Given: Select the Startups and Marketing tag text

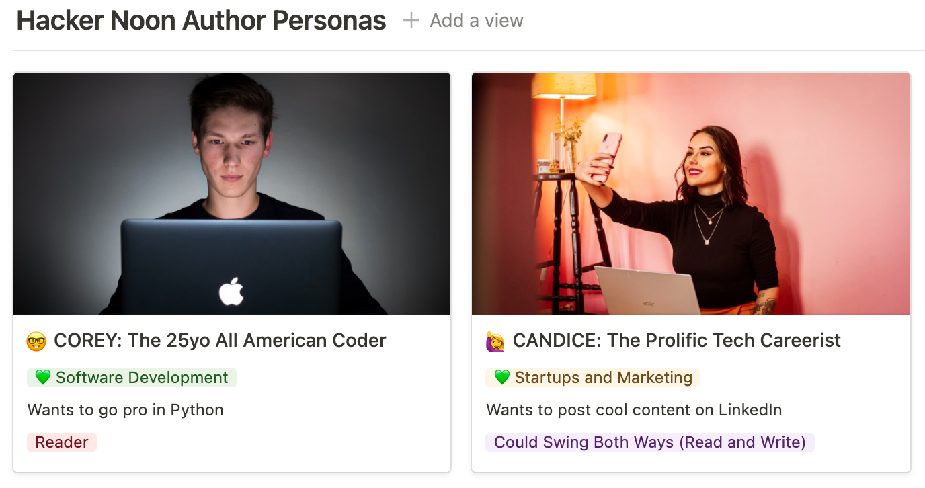Looking at the screenshot, I should click(x=603, y=378).
